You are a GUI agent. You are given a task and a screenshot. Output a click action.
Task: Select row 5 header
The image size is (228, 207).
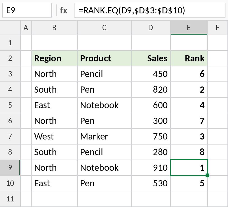pos(10,105)
